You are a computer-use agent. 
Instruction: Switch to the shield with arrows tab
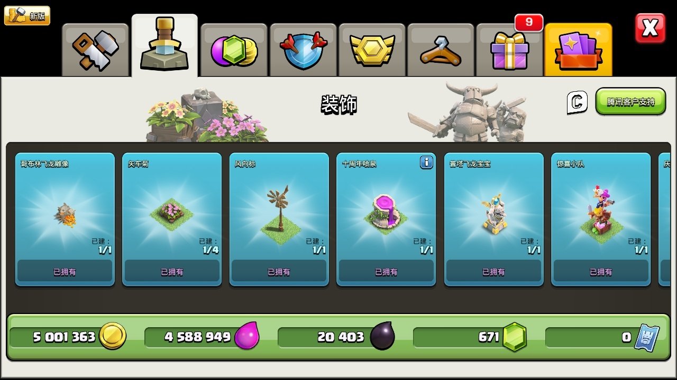click(x=303, y=50)
